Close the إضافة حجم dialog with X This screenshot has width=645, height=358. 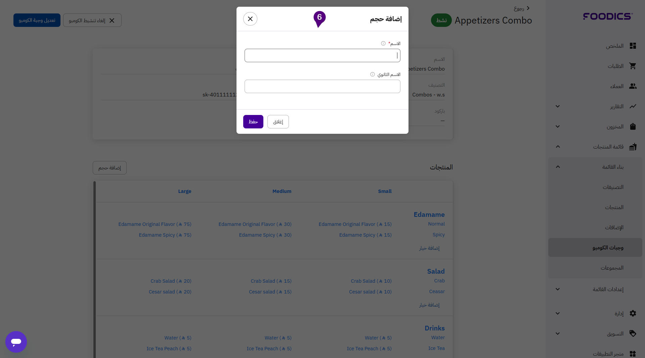[x=250, y=19]
